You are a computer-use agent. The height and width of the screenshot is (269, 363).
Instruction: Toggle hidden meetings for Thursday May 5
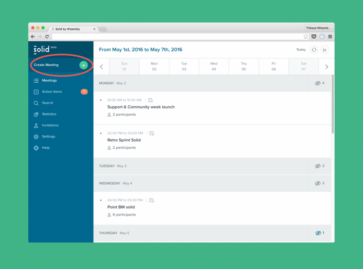[320, 233]
